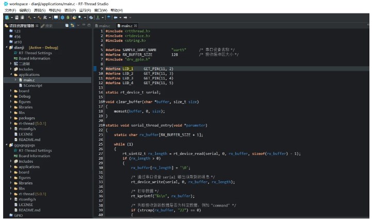Open Board Information under ggsgsggsgs
372x219 pixels.
35,156
